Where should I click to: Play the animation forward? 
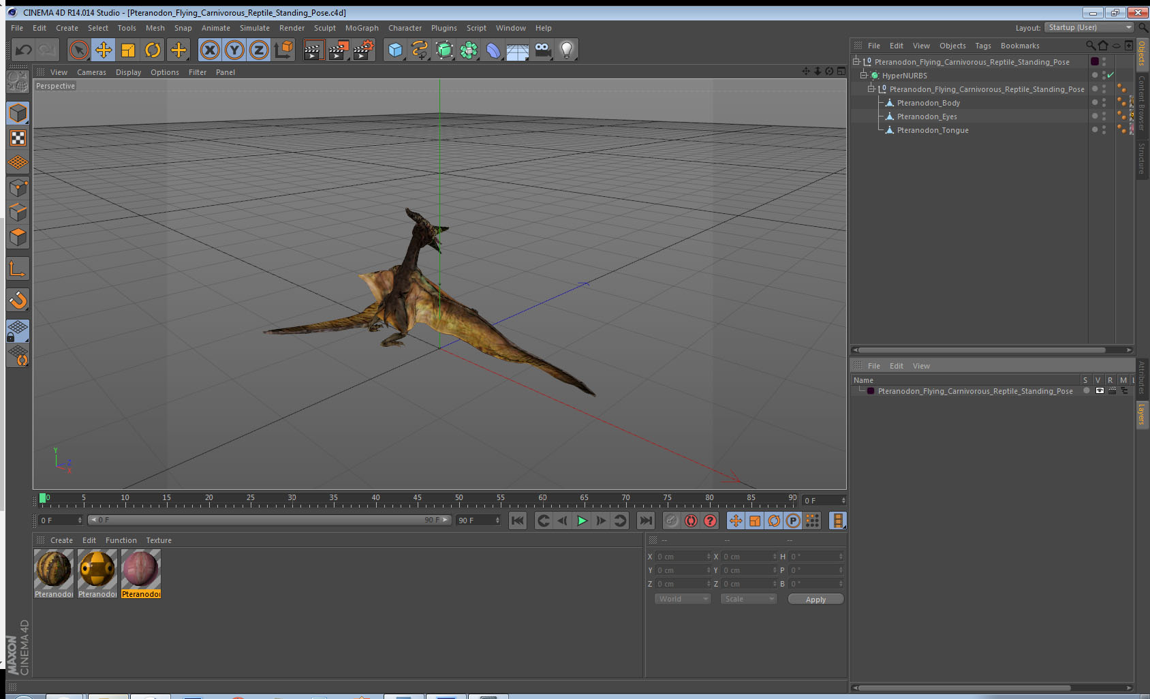[582, 521]
